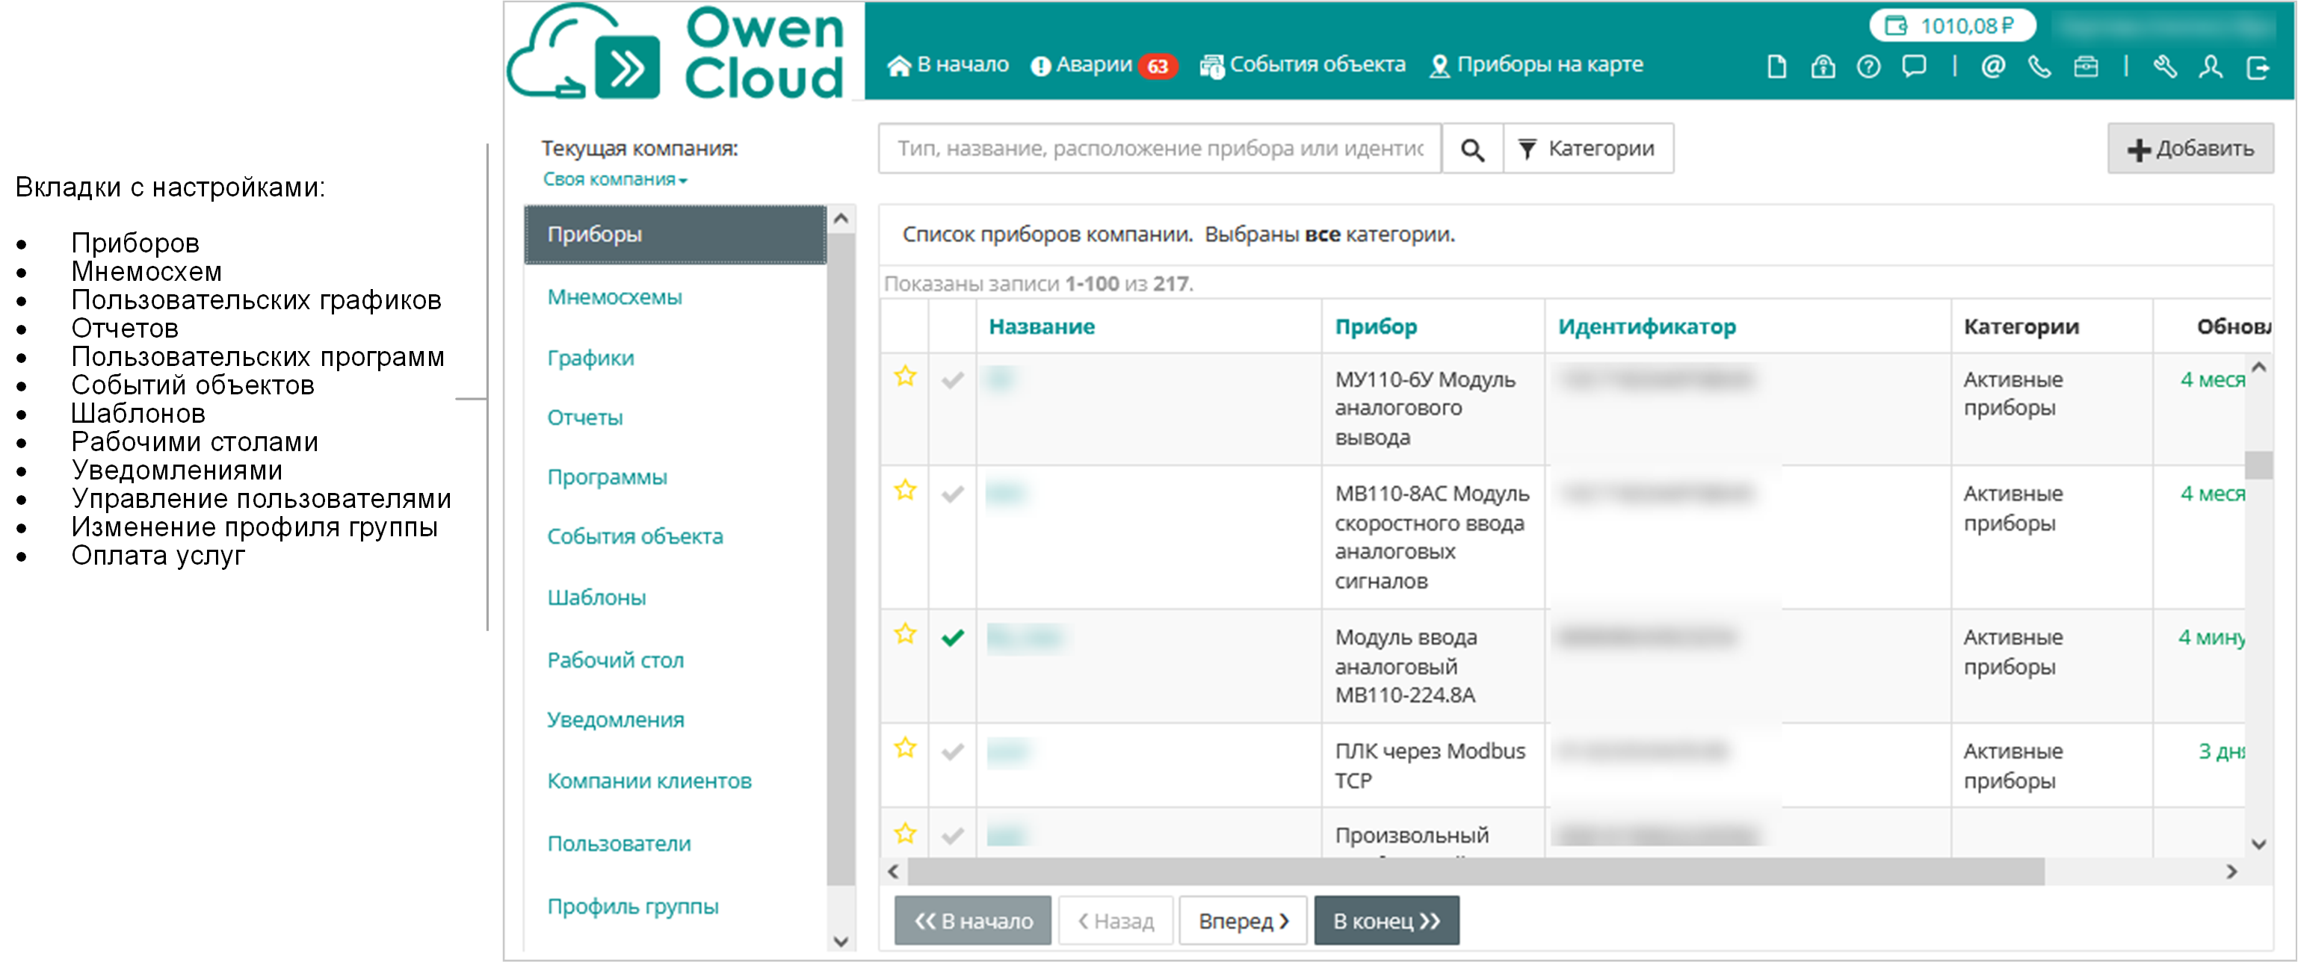2298x962 pixels.
Task: Open the Категории filter dropdown
Action: pyautogui.click(x=1588, y=149)
